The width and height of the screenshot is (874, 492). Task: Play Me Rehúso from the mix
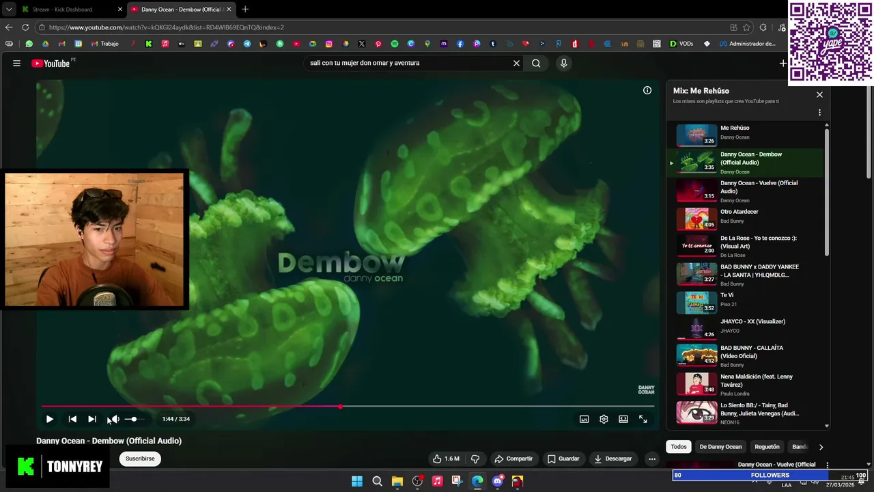[746, 135]
